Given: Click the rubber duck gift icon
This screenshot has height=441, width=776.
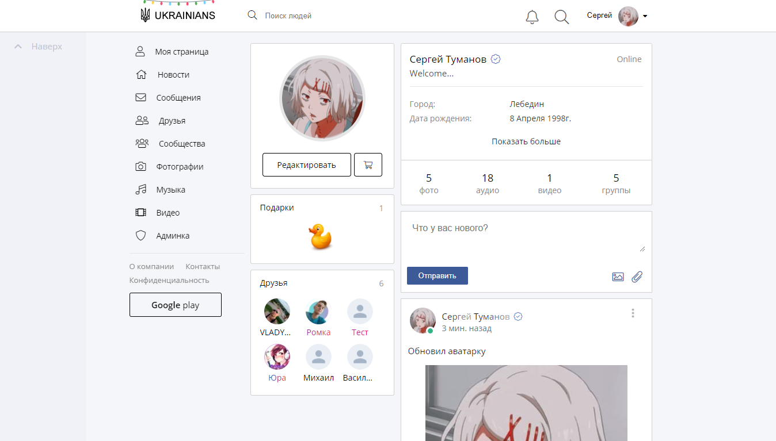Looking at the screenshot, I should pos(321,237).
